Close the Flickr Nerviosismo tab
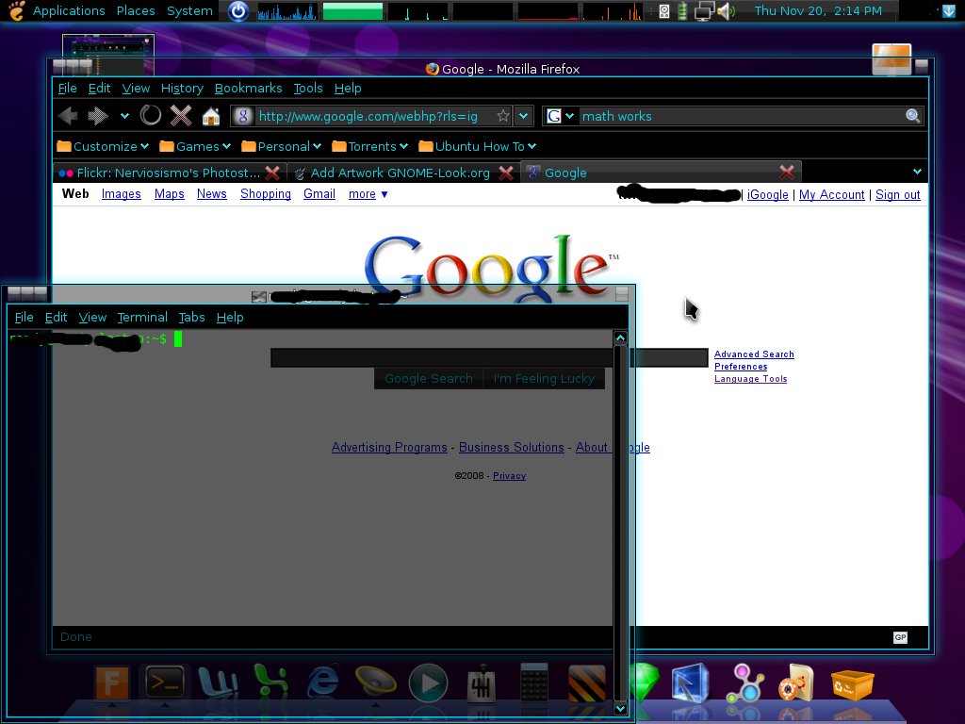965x724 pixels. point(272,173)
